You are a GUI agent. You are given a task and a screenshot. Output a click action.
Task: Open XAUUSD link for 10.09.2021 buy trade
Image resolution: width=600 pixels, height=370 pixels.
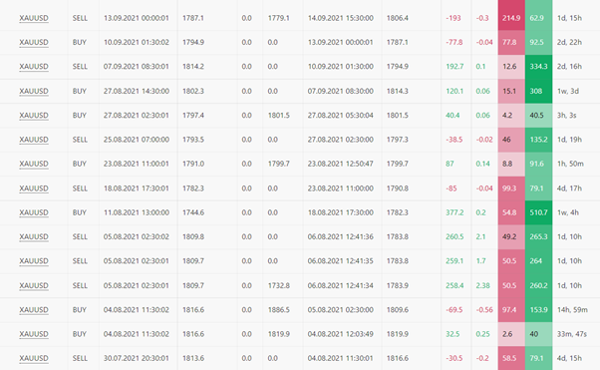(34, 42)
